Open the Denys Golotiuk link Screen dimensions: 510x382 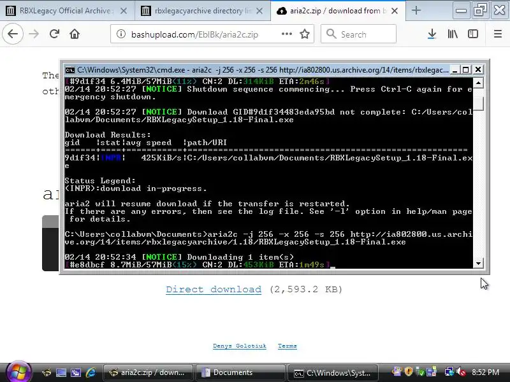[x=240, y=346]
